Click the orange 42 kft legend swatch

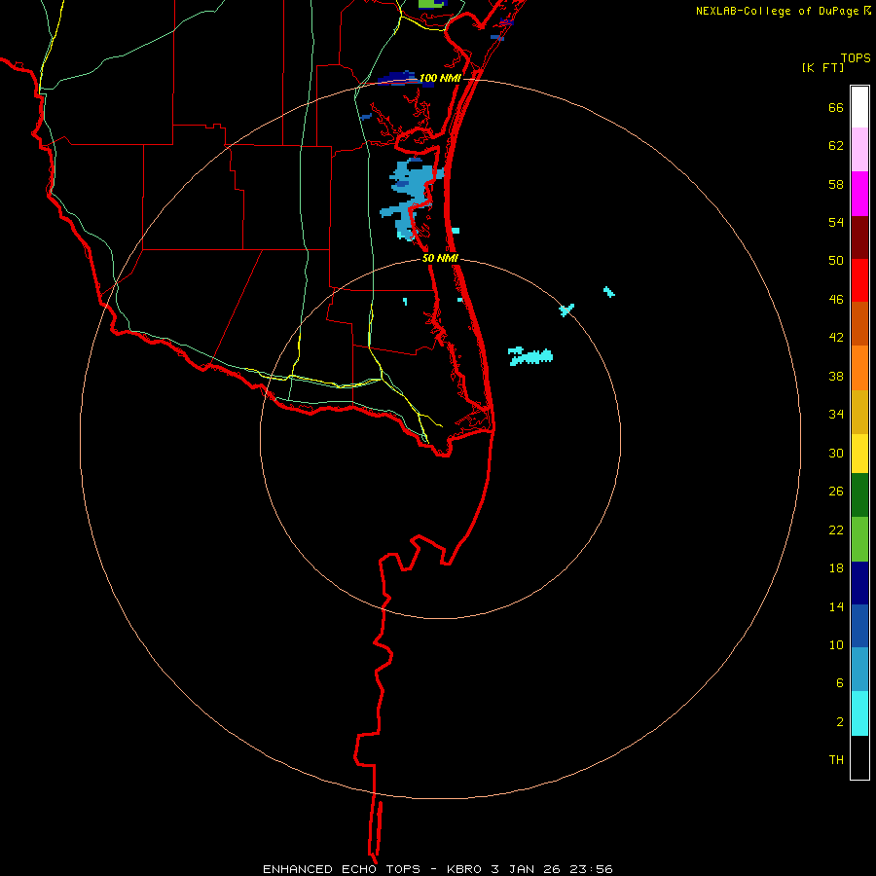tap(859, 368)
